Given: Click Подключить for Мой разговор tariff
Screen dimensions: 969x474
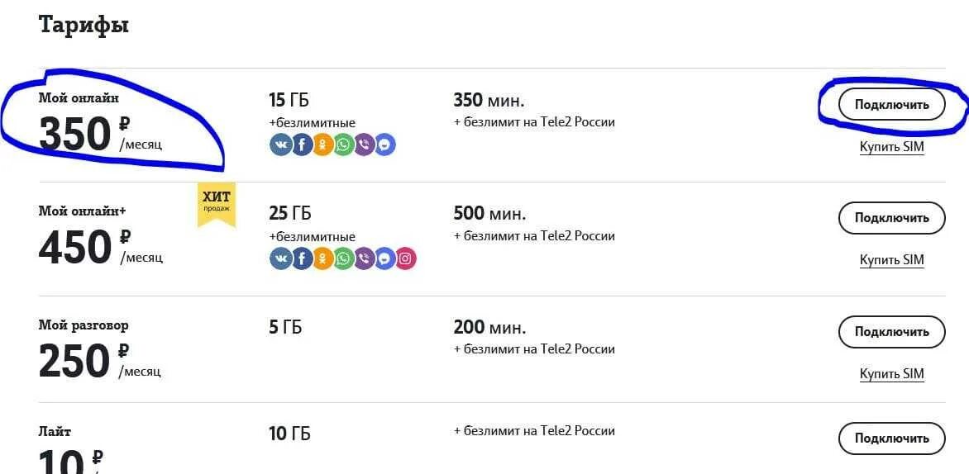Looking at the screenshot, I should 892,331.
